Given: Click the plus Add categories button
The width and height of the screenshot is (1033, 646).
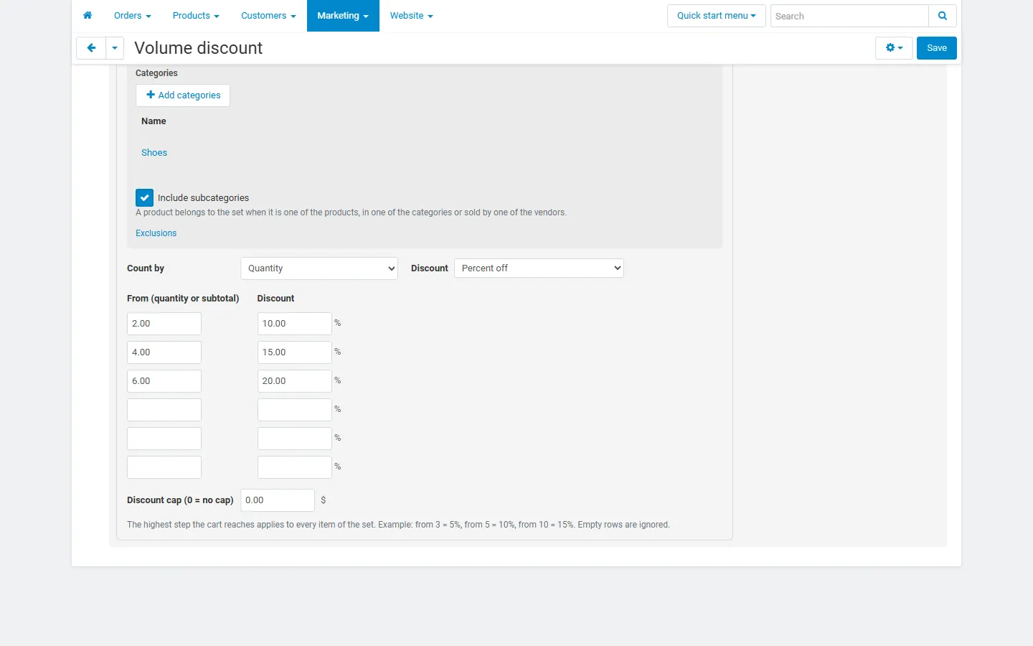Looking at the screenshot, I should (183, 95).
